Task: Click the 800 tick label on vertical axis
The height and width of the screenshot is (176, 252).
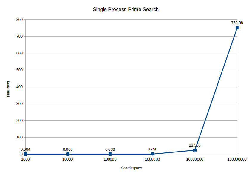Action: 19,20
